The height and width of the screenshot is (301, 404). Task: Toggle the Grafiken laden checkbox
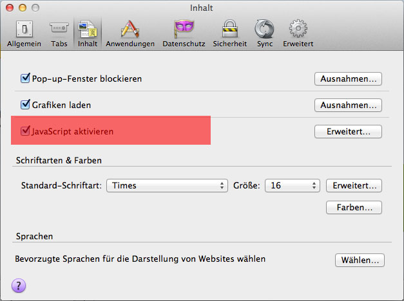point(26,104)
